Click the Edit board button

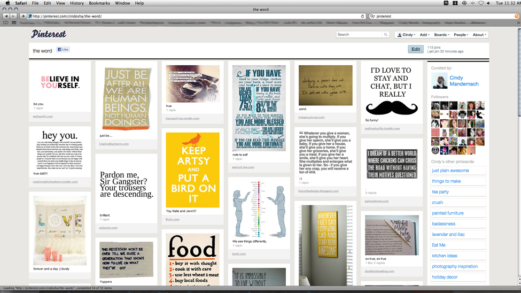(416, 49)
